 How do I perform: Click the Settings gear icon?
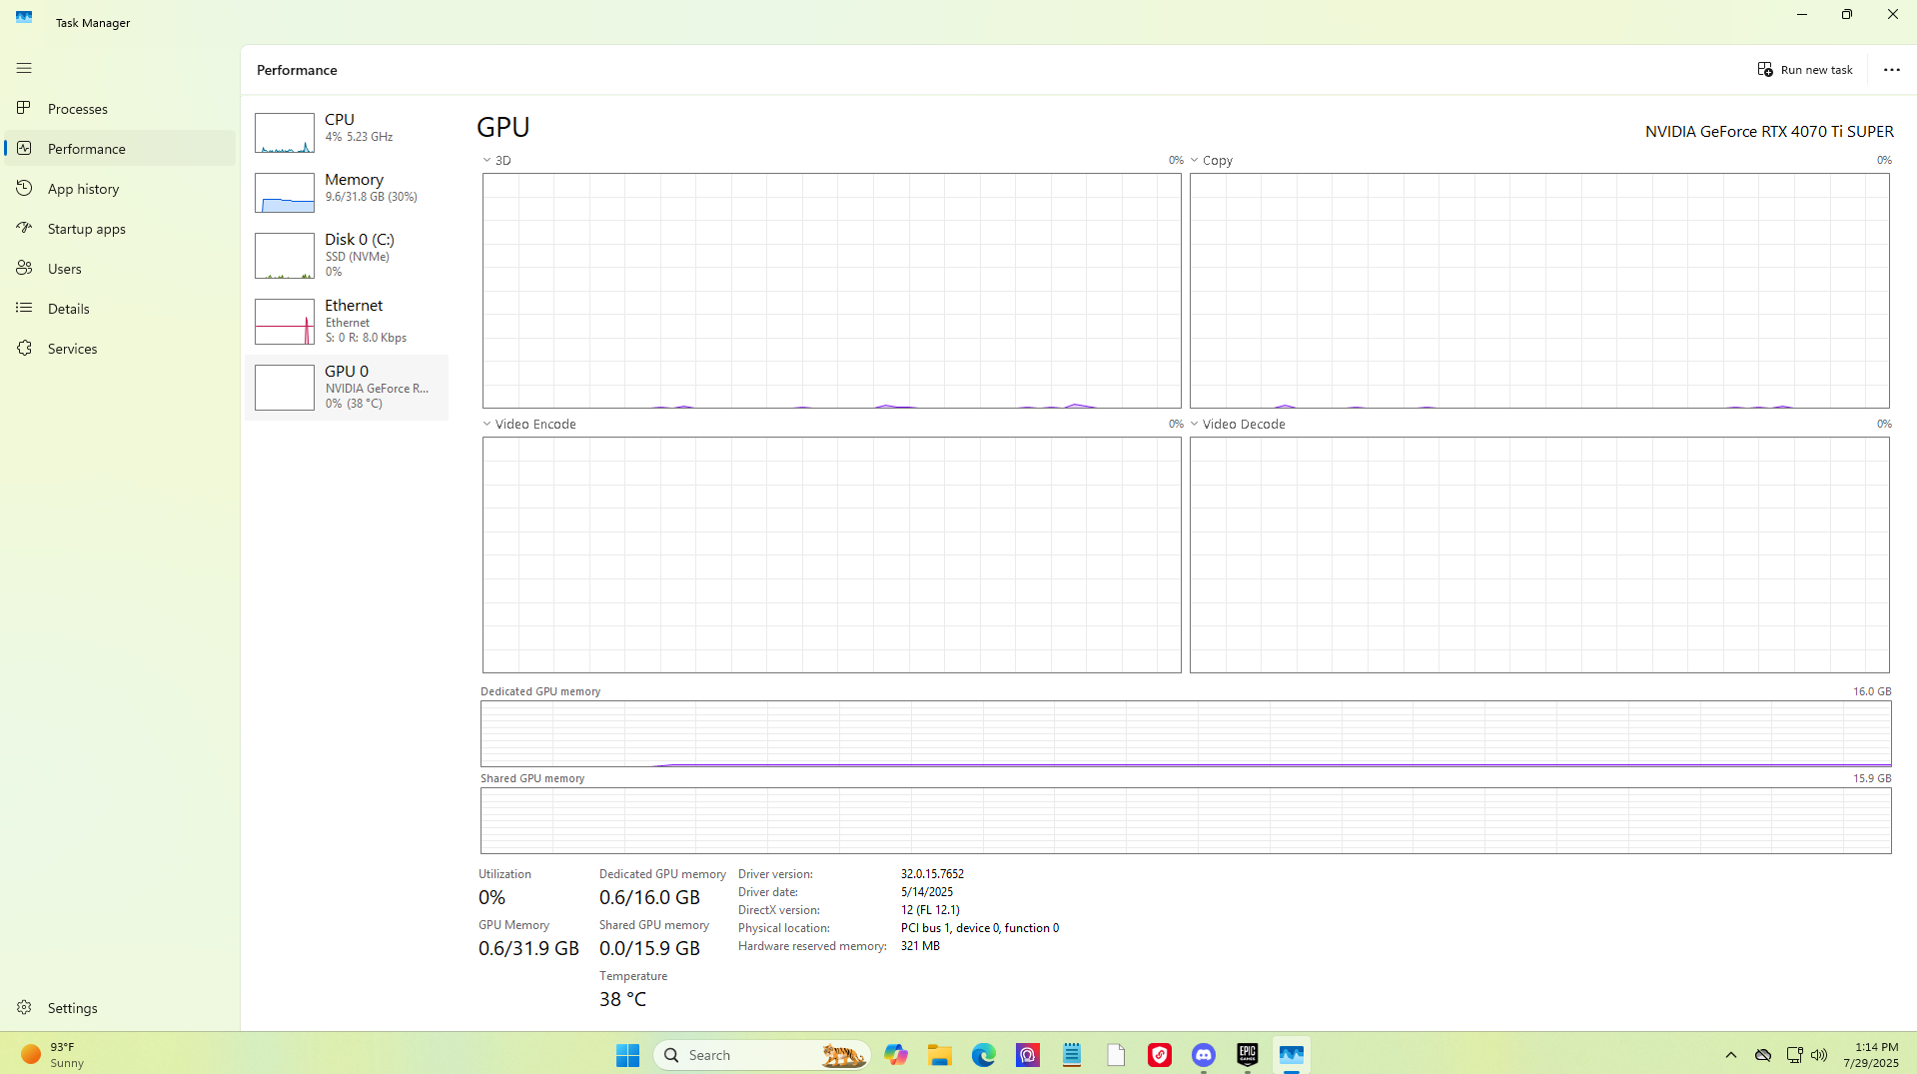point(24,1007)
